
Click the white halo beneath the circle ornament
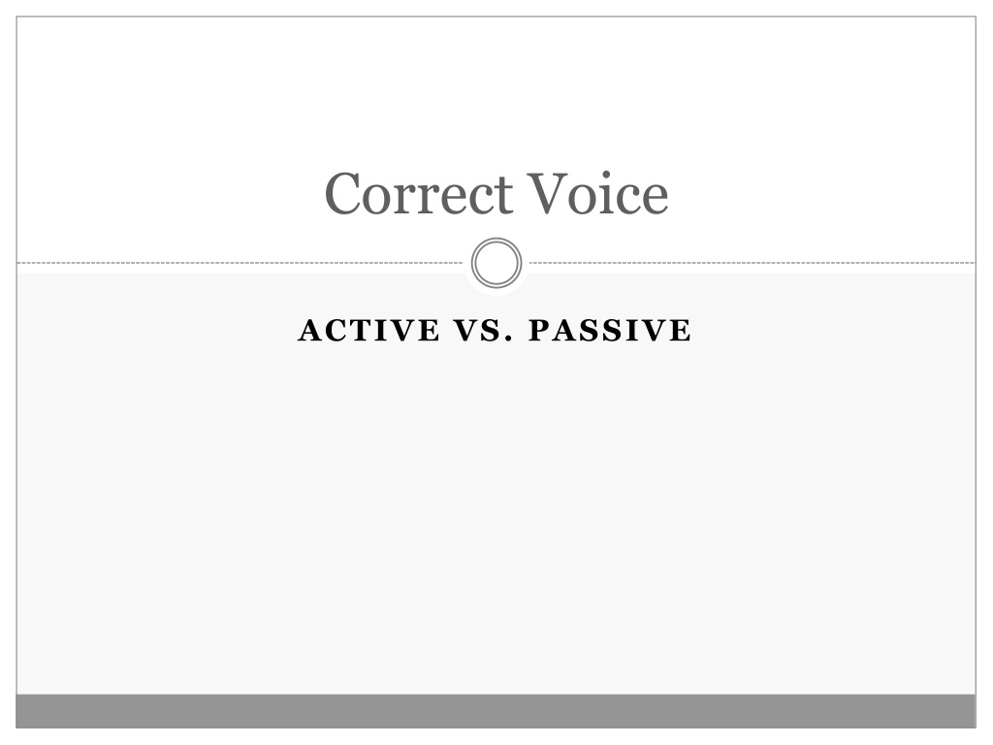pyautogui.click(x=496, y=293)
